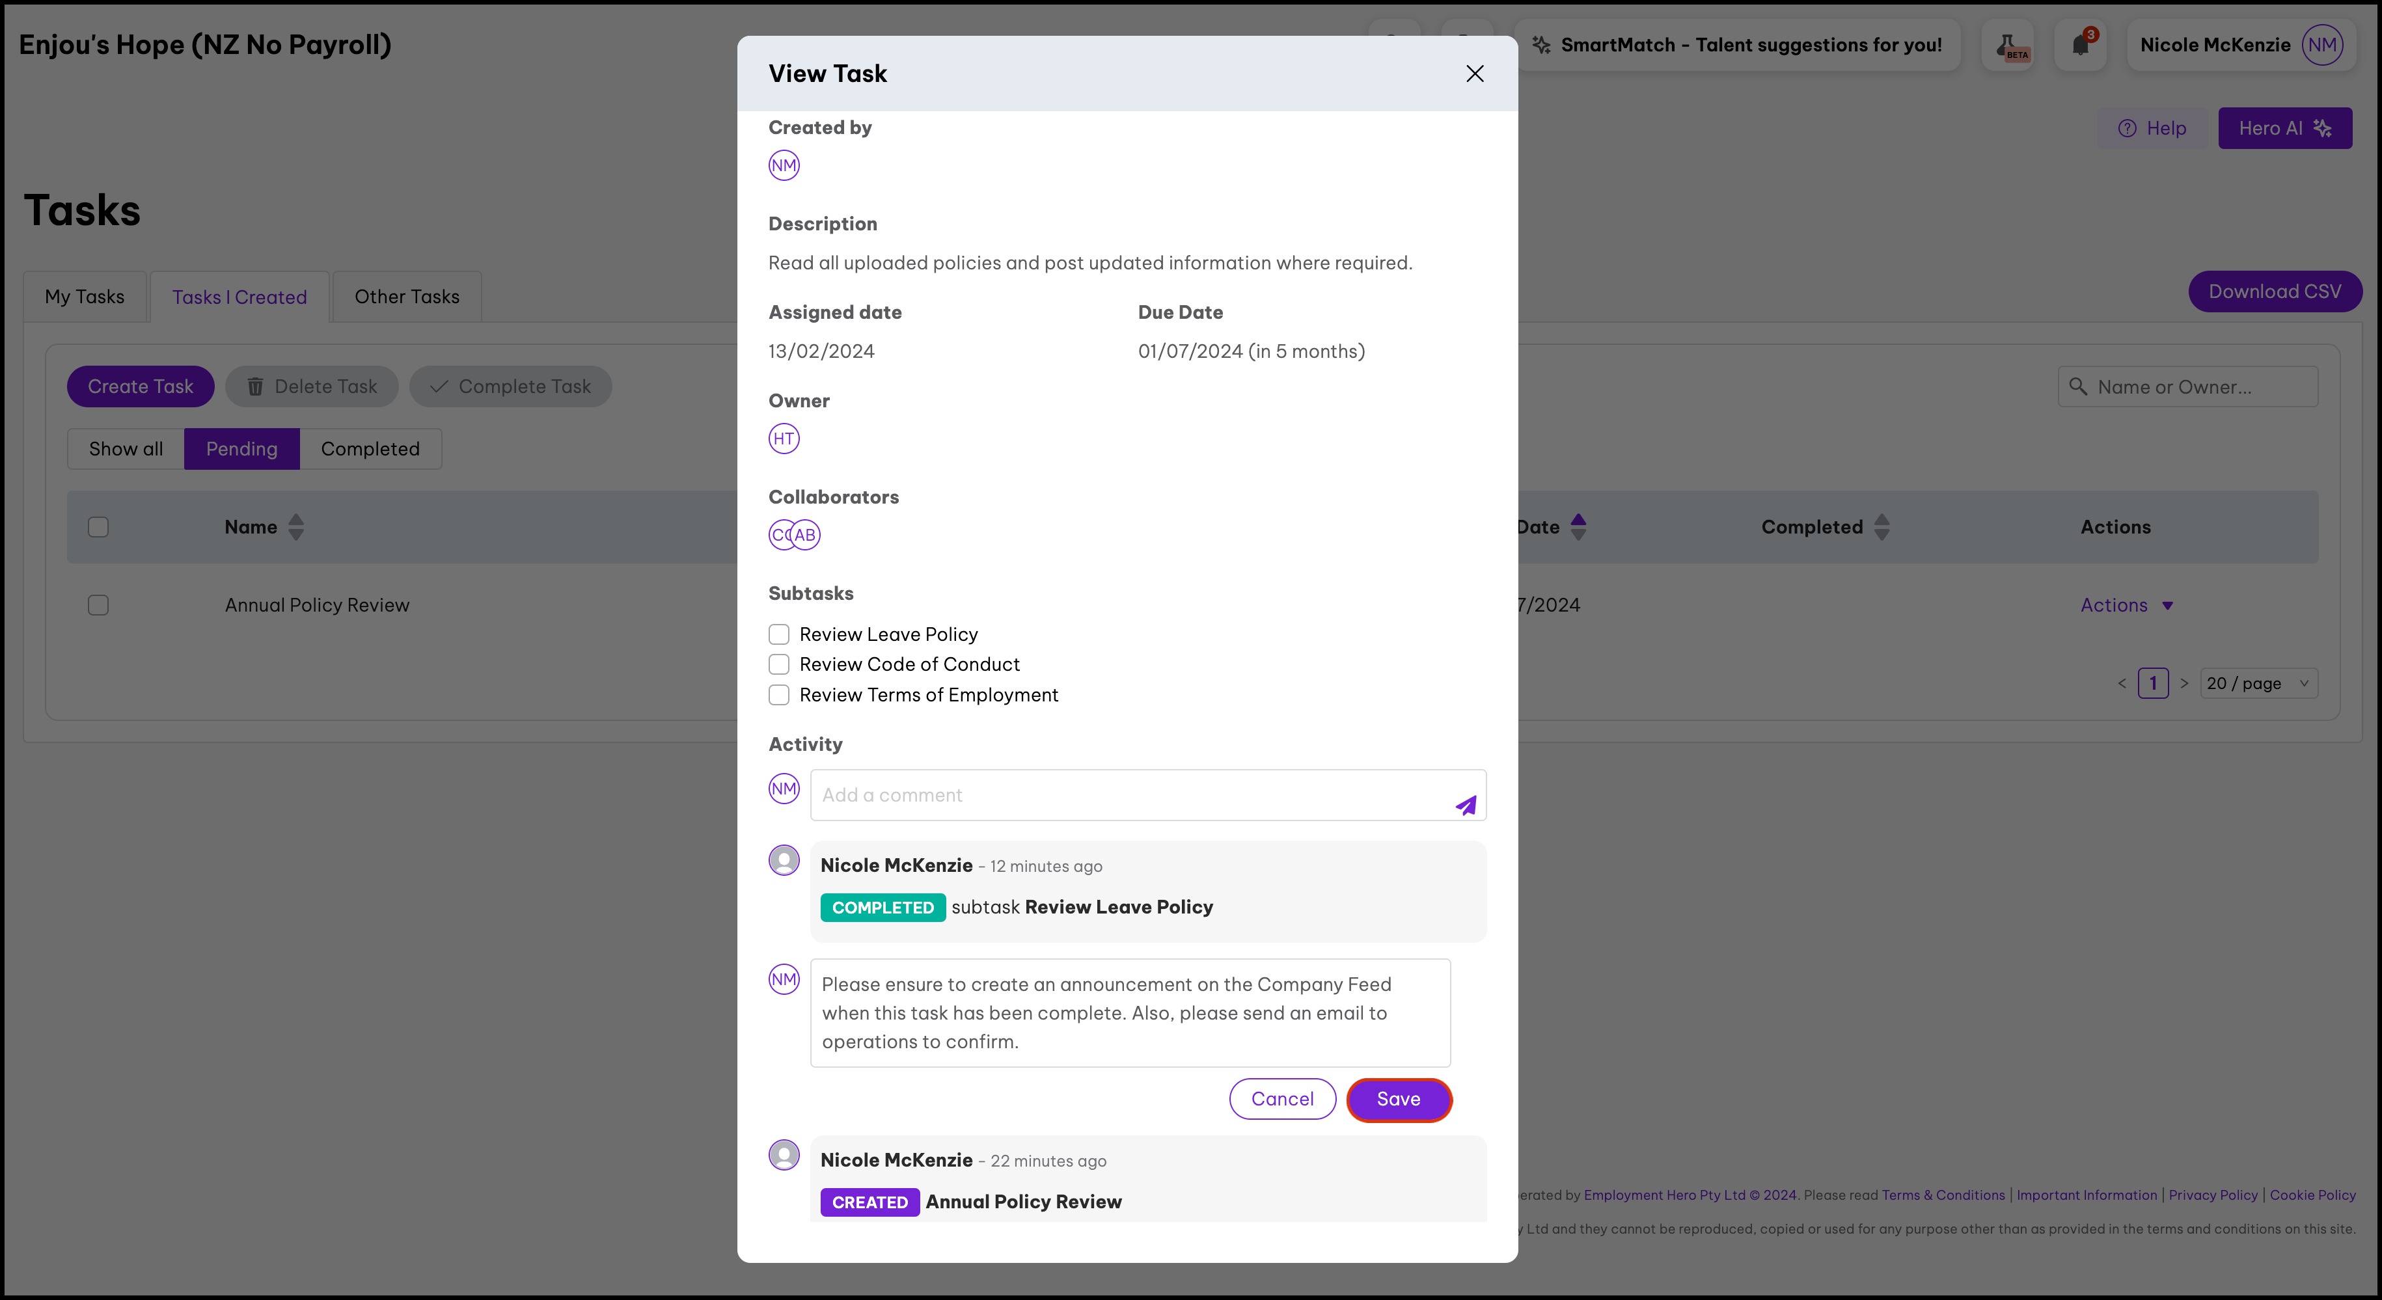Viewport: 2382px width, 1300px height.
Task: Open the beta lab flask icon
Action: click(x=2008, y=46)
